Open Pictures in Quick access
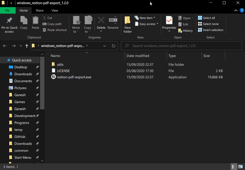The image size is (245, 170). click(20, 88)
